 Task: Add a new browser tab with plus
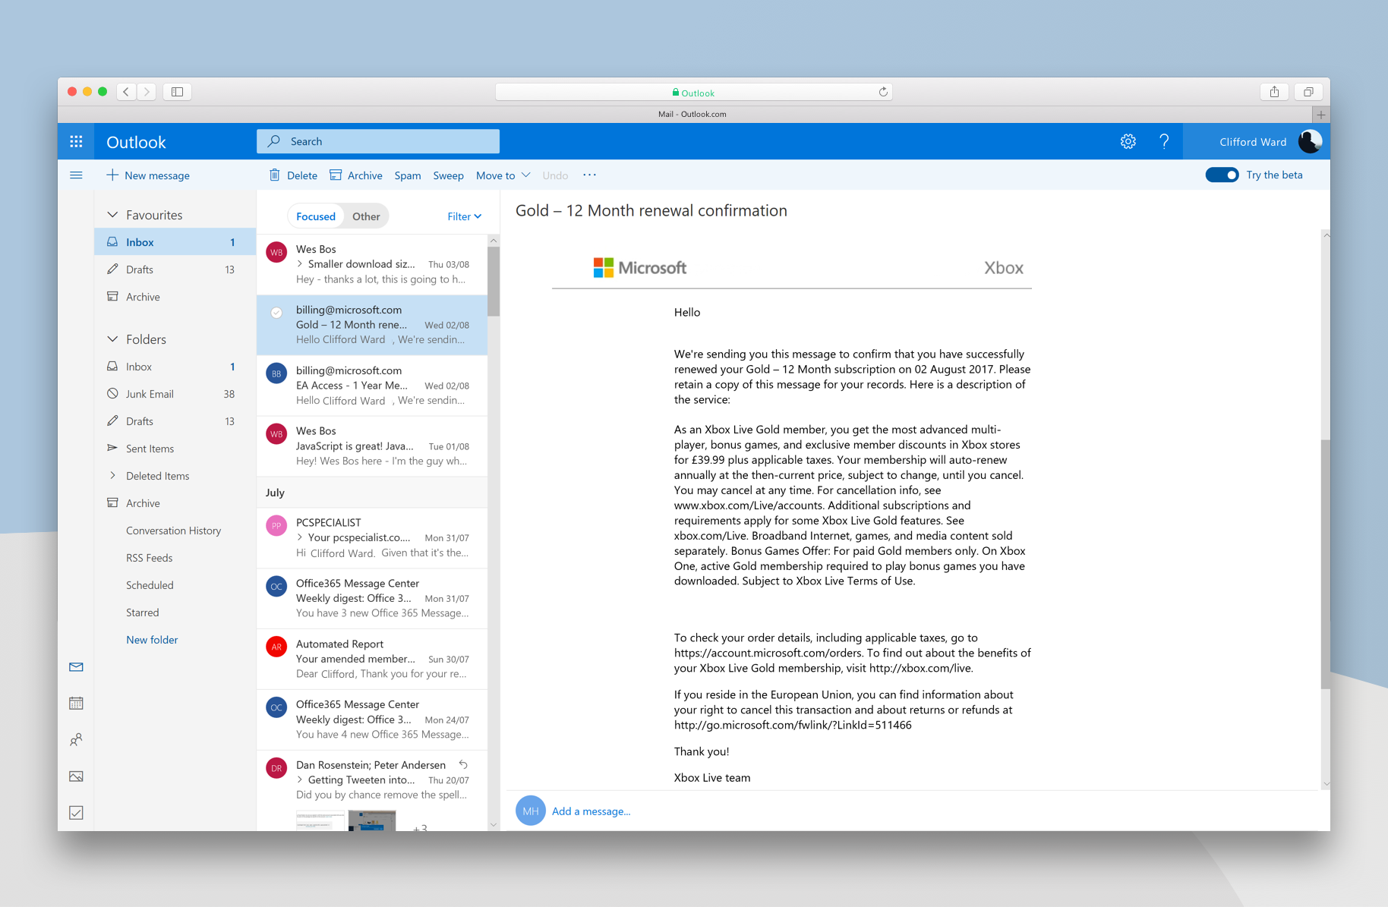coord(1321,115)
